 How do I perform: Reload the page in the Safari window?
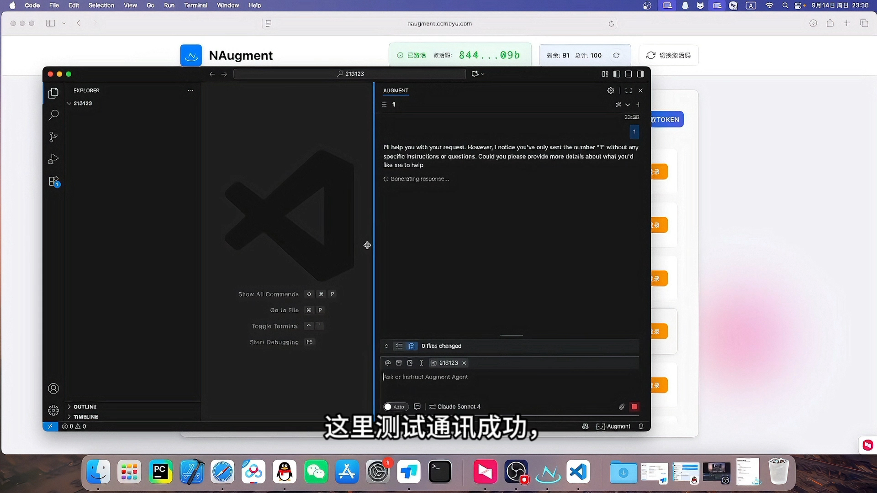tap(611, 24)
